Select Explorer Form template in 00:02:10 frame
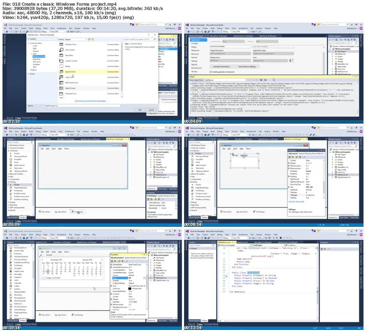 click(90, 72)
